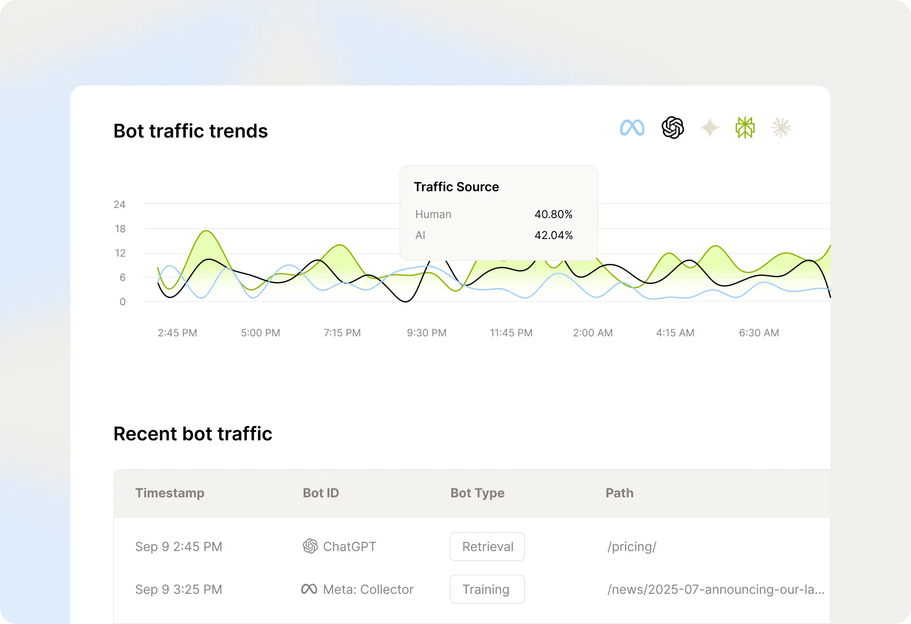Click the Training bot type badge
911x624 pixels.
(487, 589)
